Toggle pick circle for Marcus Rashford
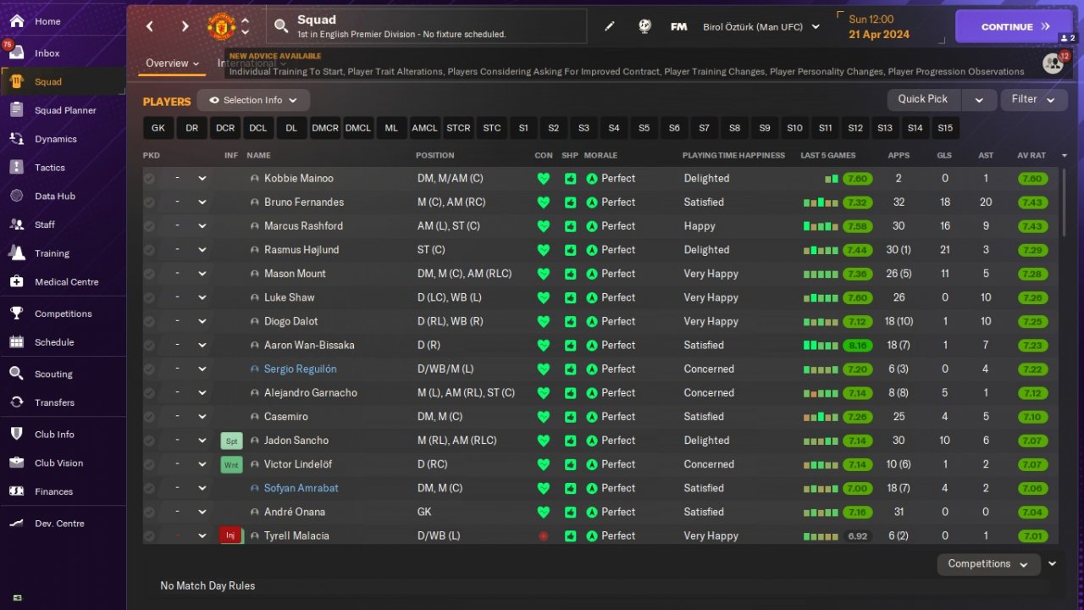Screen dimensions: 1084x610 (x=150, y=226)
